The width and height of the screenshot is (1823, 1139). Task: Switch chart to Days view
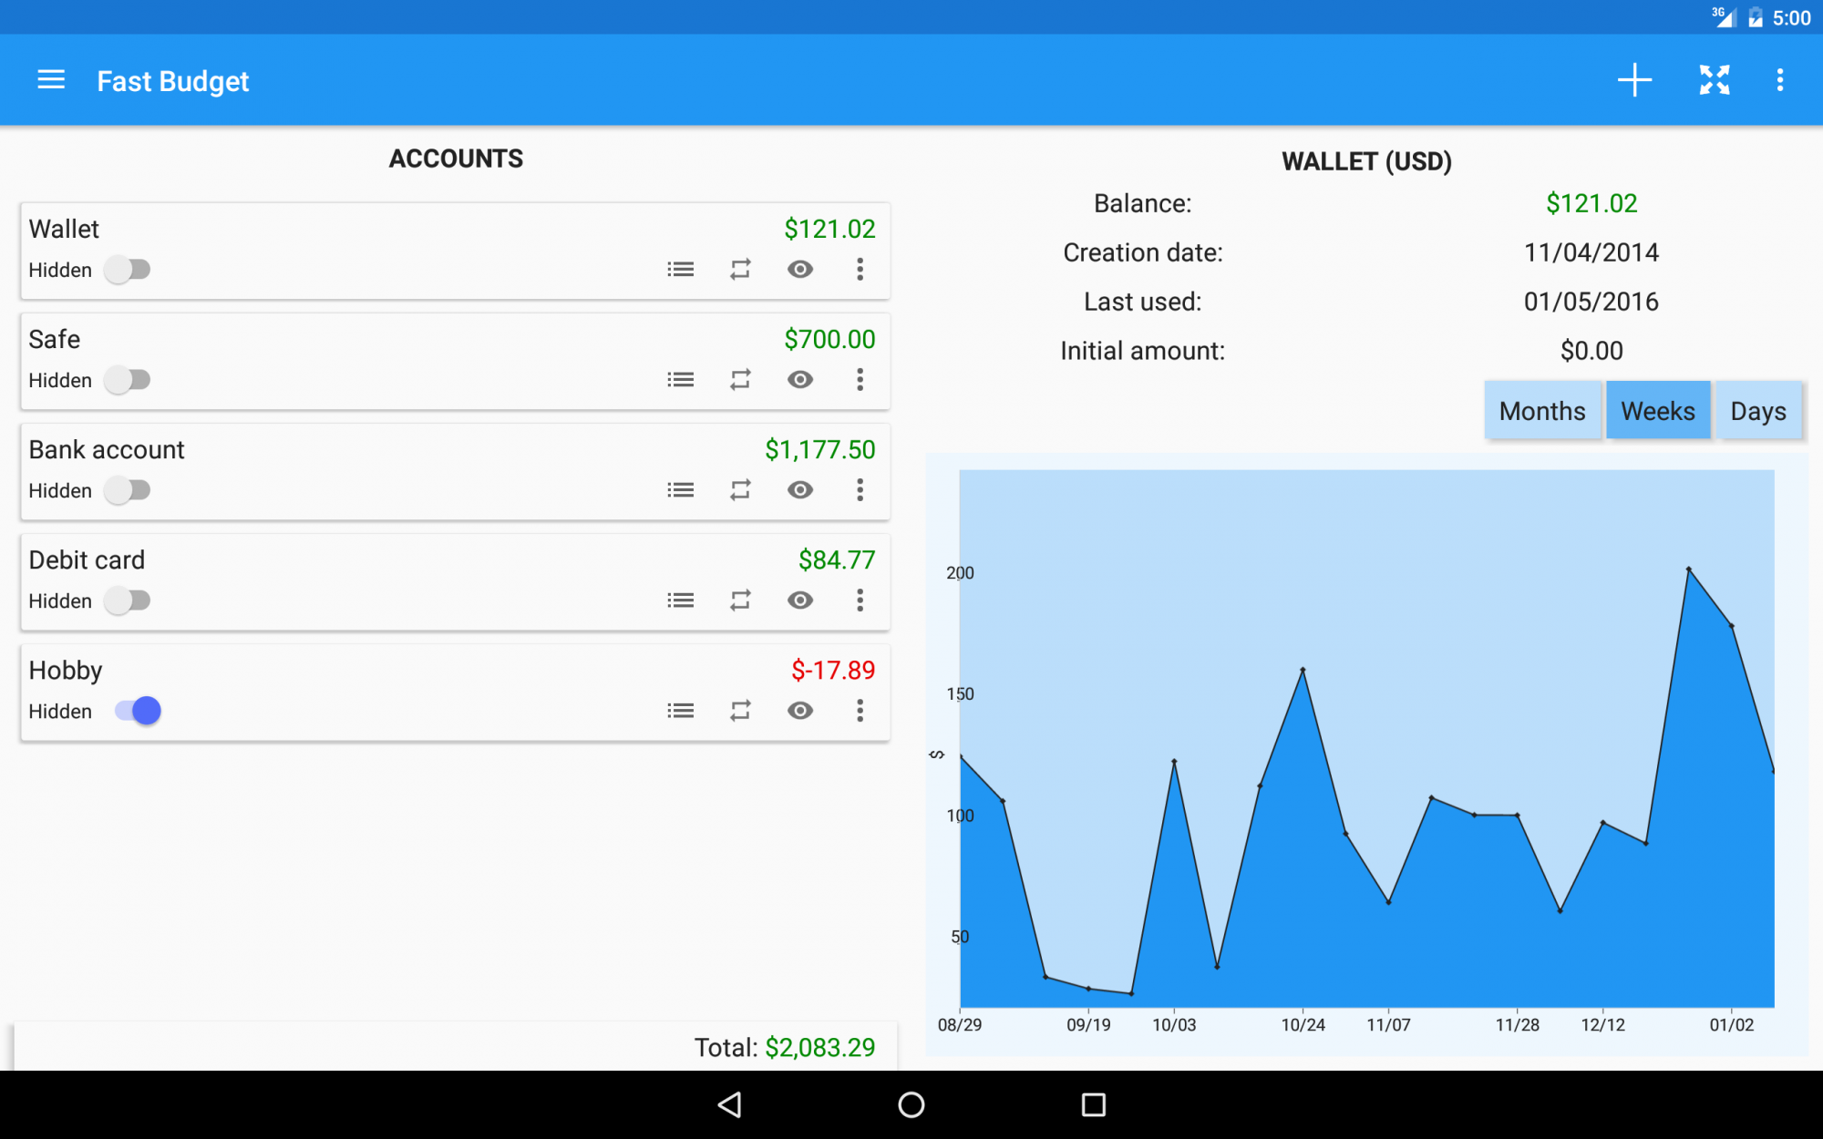click(1758, 411)
